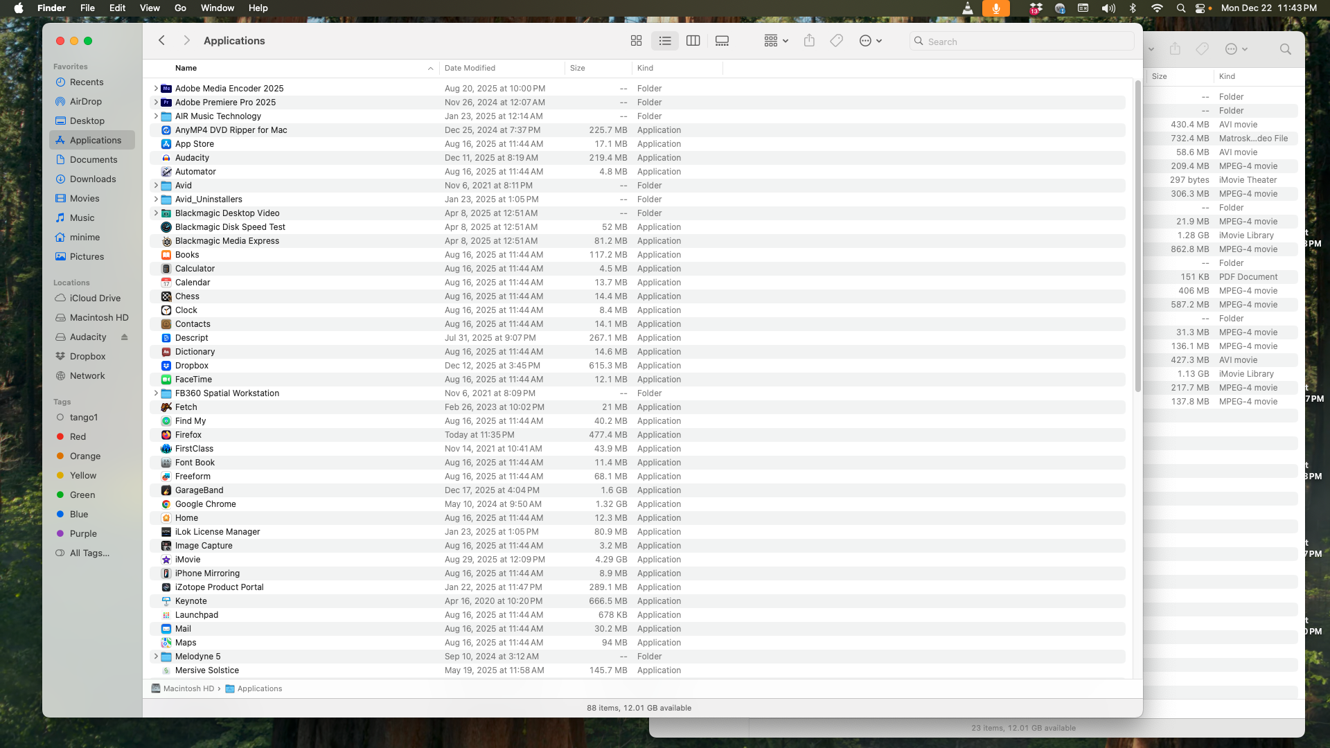Switch to icon view in toolbar

point(636,41)
